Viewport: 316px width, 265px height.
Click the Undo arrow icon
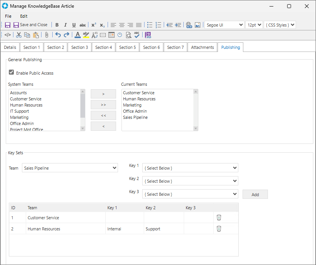58,35
